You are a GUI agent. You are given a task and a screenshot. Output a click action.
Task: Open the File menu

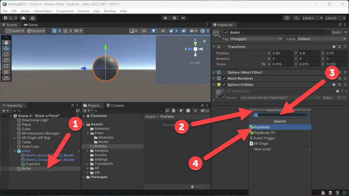click(5, 11)
